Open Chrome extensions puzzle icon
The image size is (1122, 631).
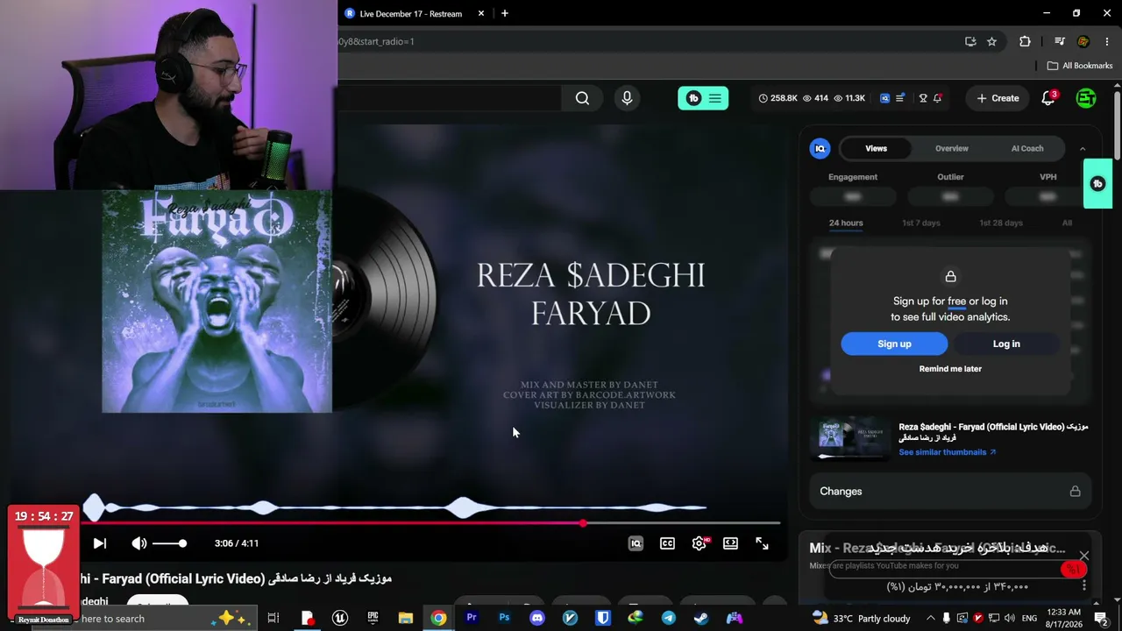tap(1025, 41)
